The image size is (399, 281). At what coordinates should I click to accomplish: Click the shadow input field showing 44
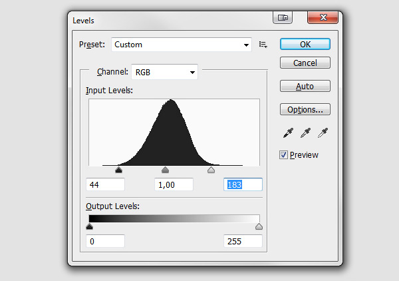(105, 184)
